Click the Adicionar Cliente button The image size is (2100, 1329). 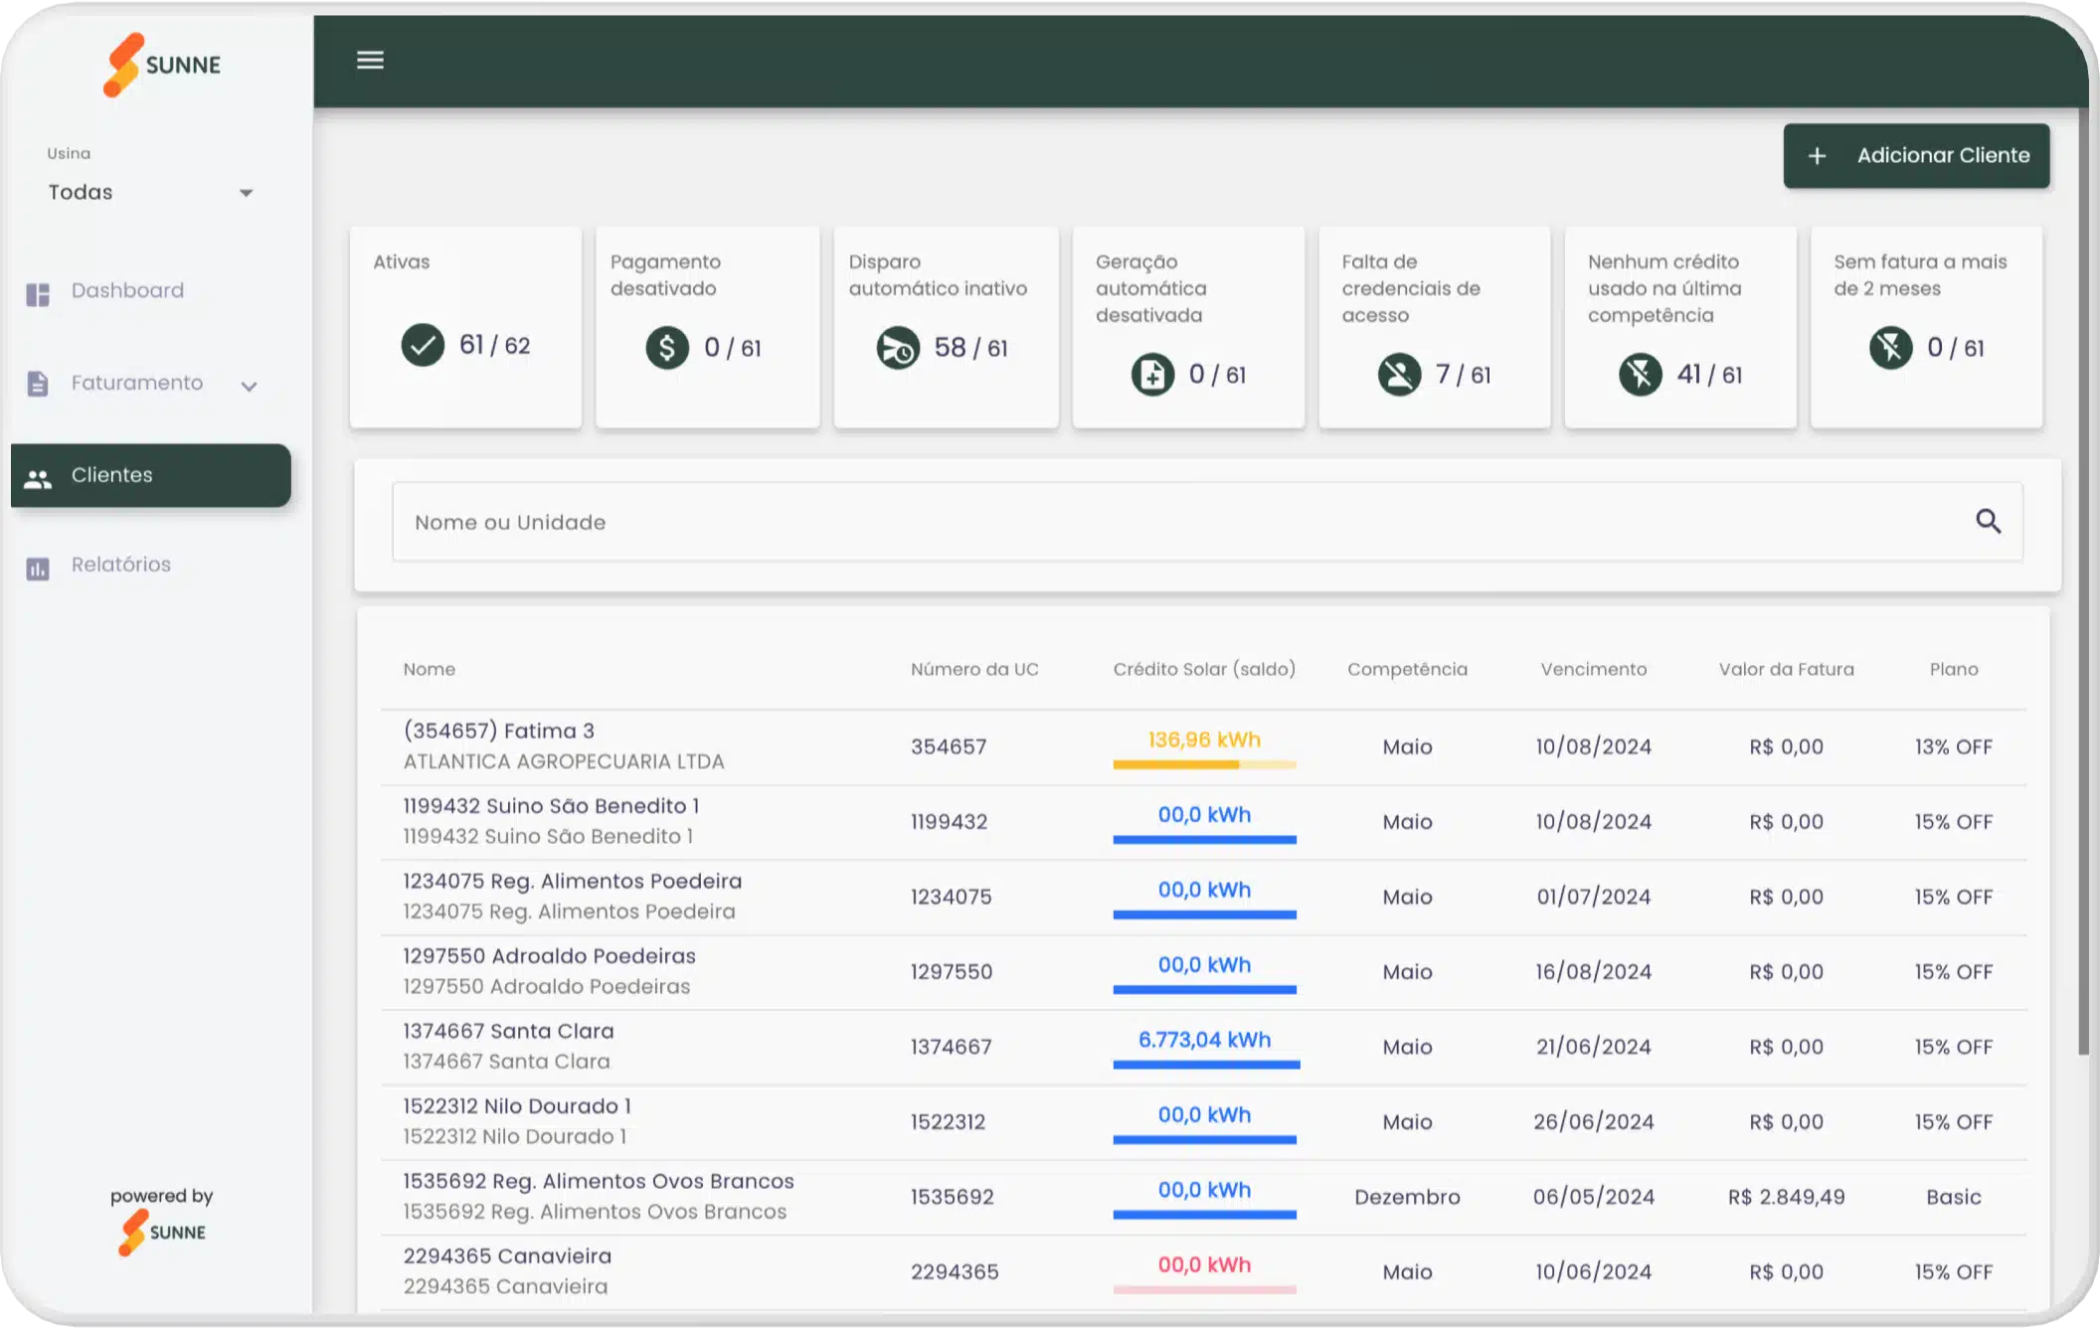pos(1916,155)
